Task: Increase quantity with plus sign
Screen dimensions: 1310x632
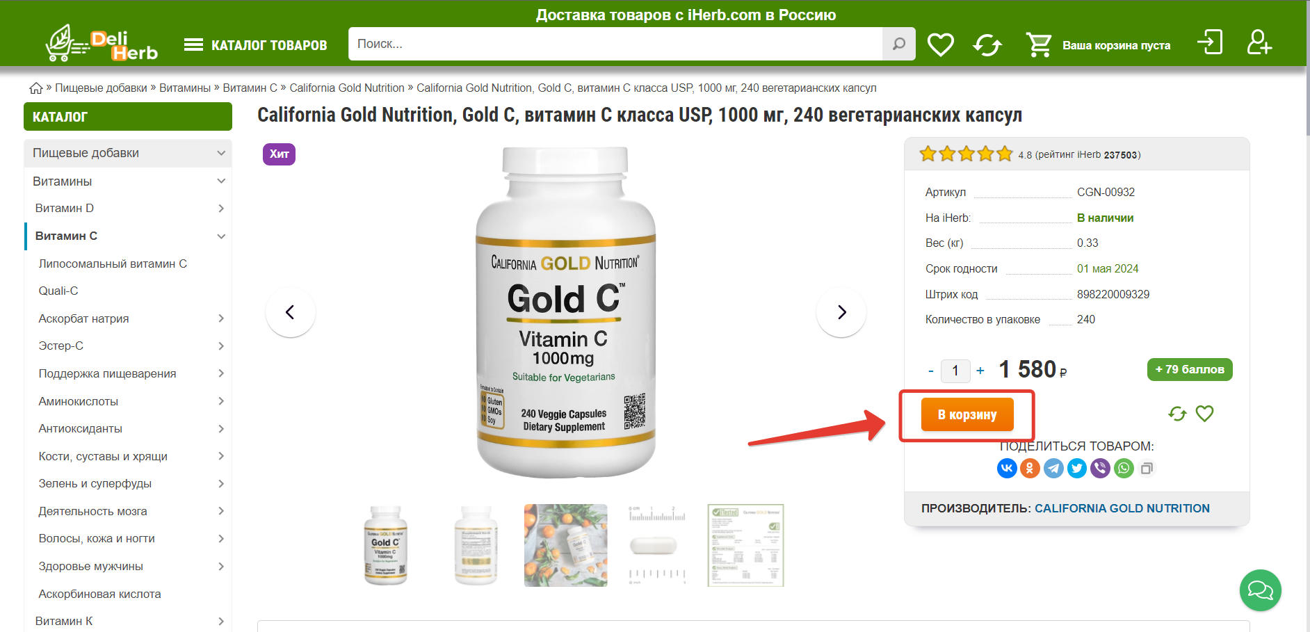Action: [980, 371]
